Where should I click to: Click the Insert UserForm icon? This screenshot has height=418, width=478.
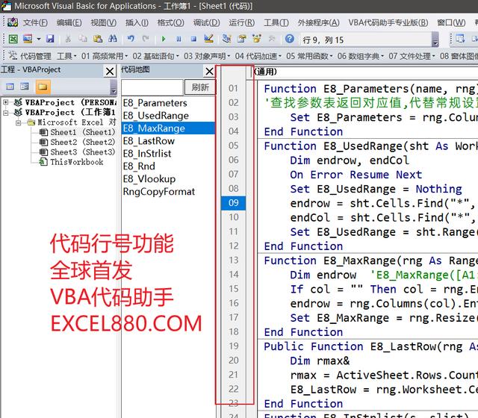click(x=28, y=39)
